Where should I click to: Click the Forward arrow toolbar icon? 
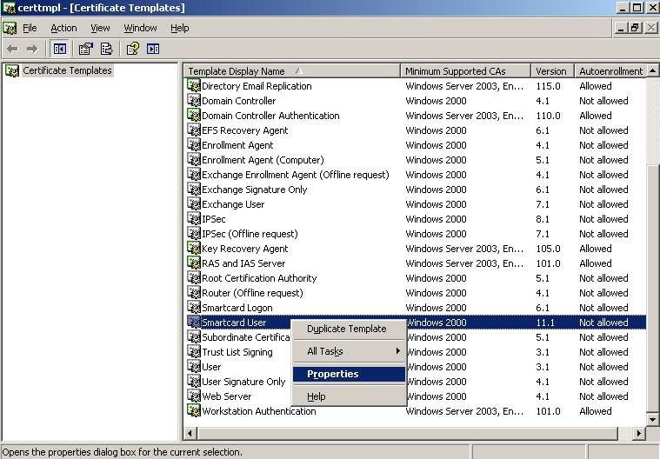[x=32, y=50]
